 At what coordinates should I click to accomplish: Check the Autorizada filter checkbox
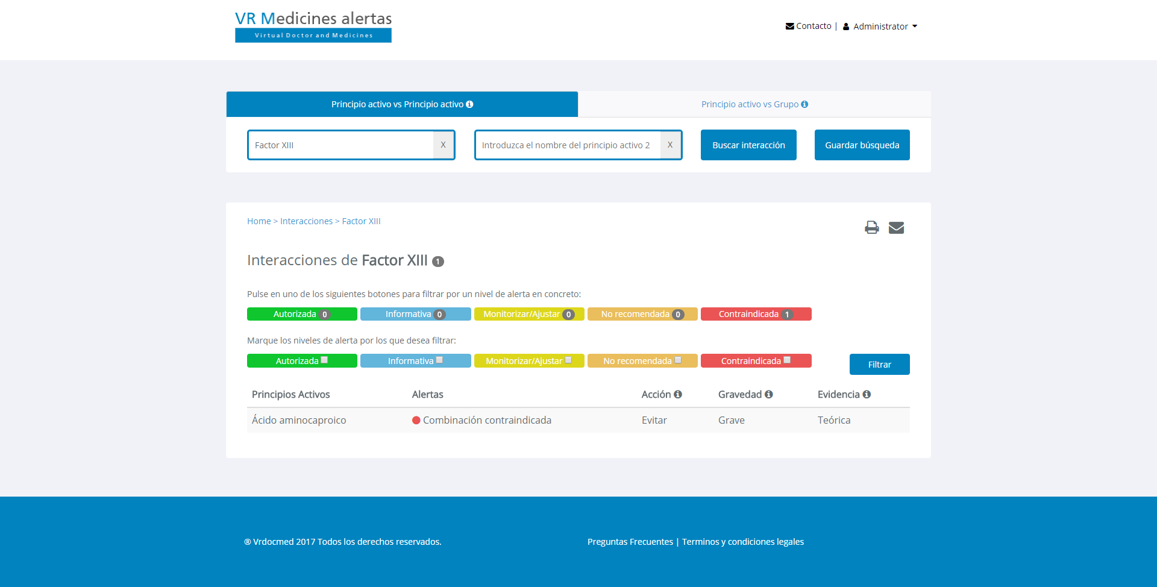pyautogui.click(x=324, y=360)
